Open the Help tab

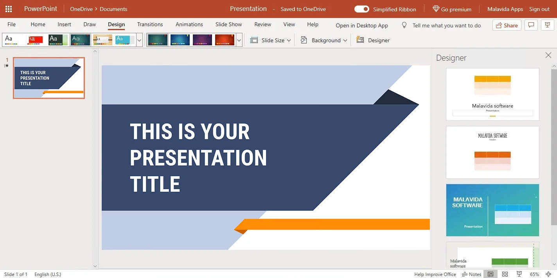click(313, 24)
